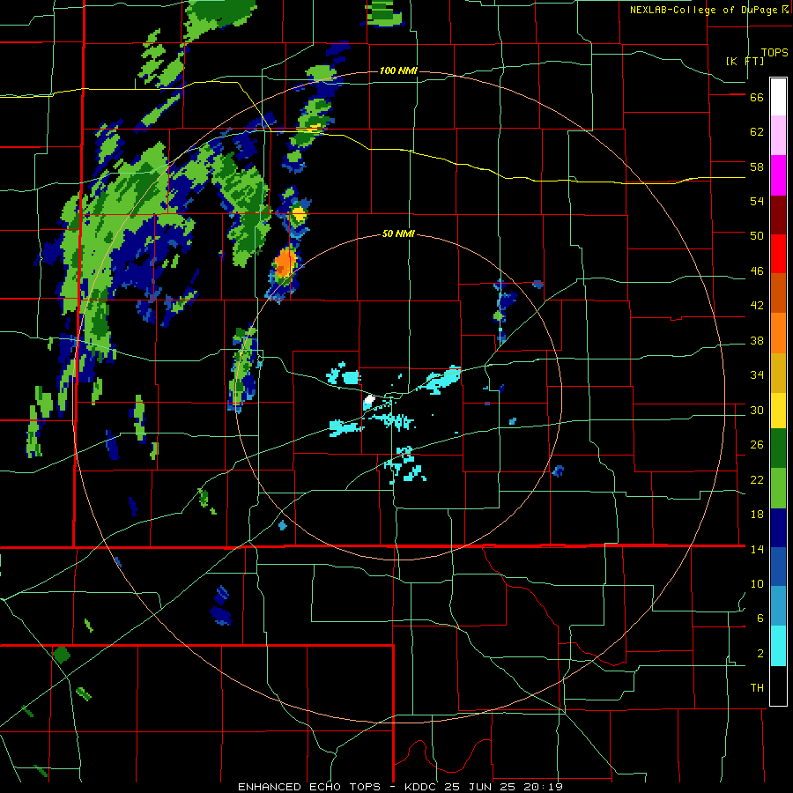The height and width of the screenshot is (793, 793).
Task: Click the light pink legend swatch
Action: point(778,136)
